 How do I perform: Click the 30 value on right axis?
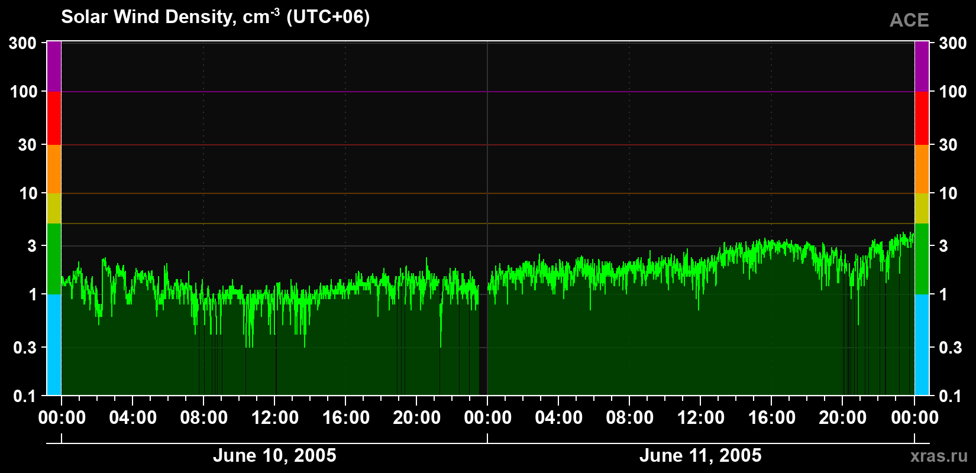click(948, 145)
